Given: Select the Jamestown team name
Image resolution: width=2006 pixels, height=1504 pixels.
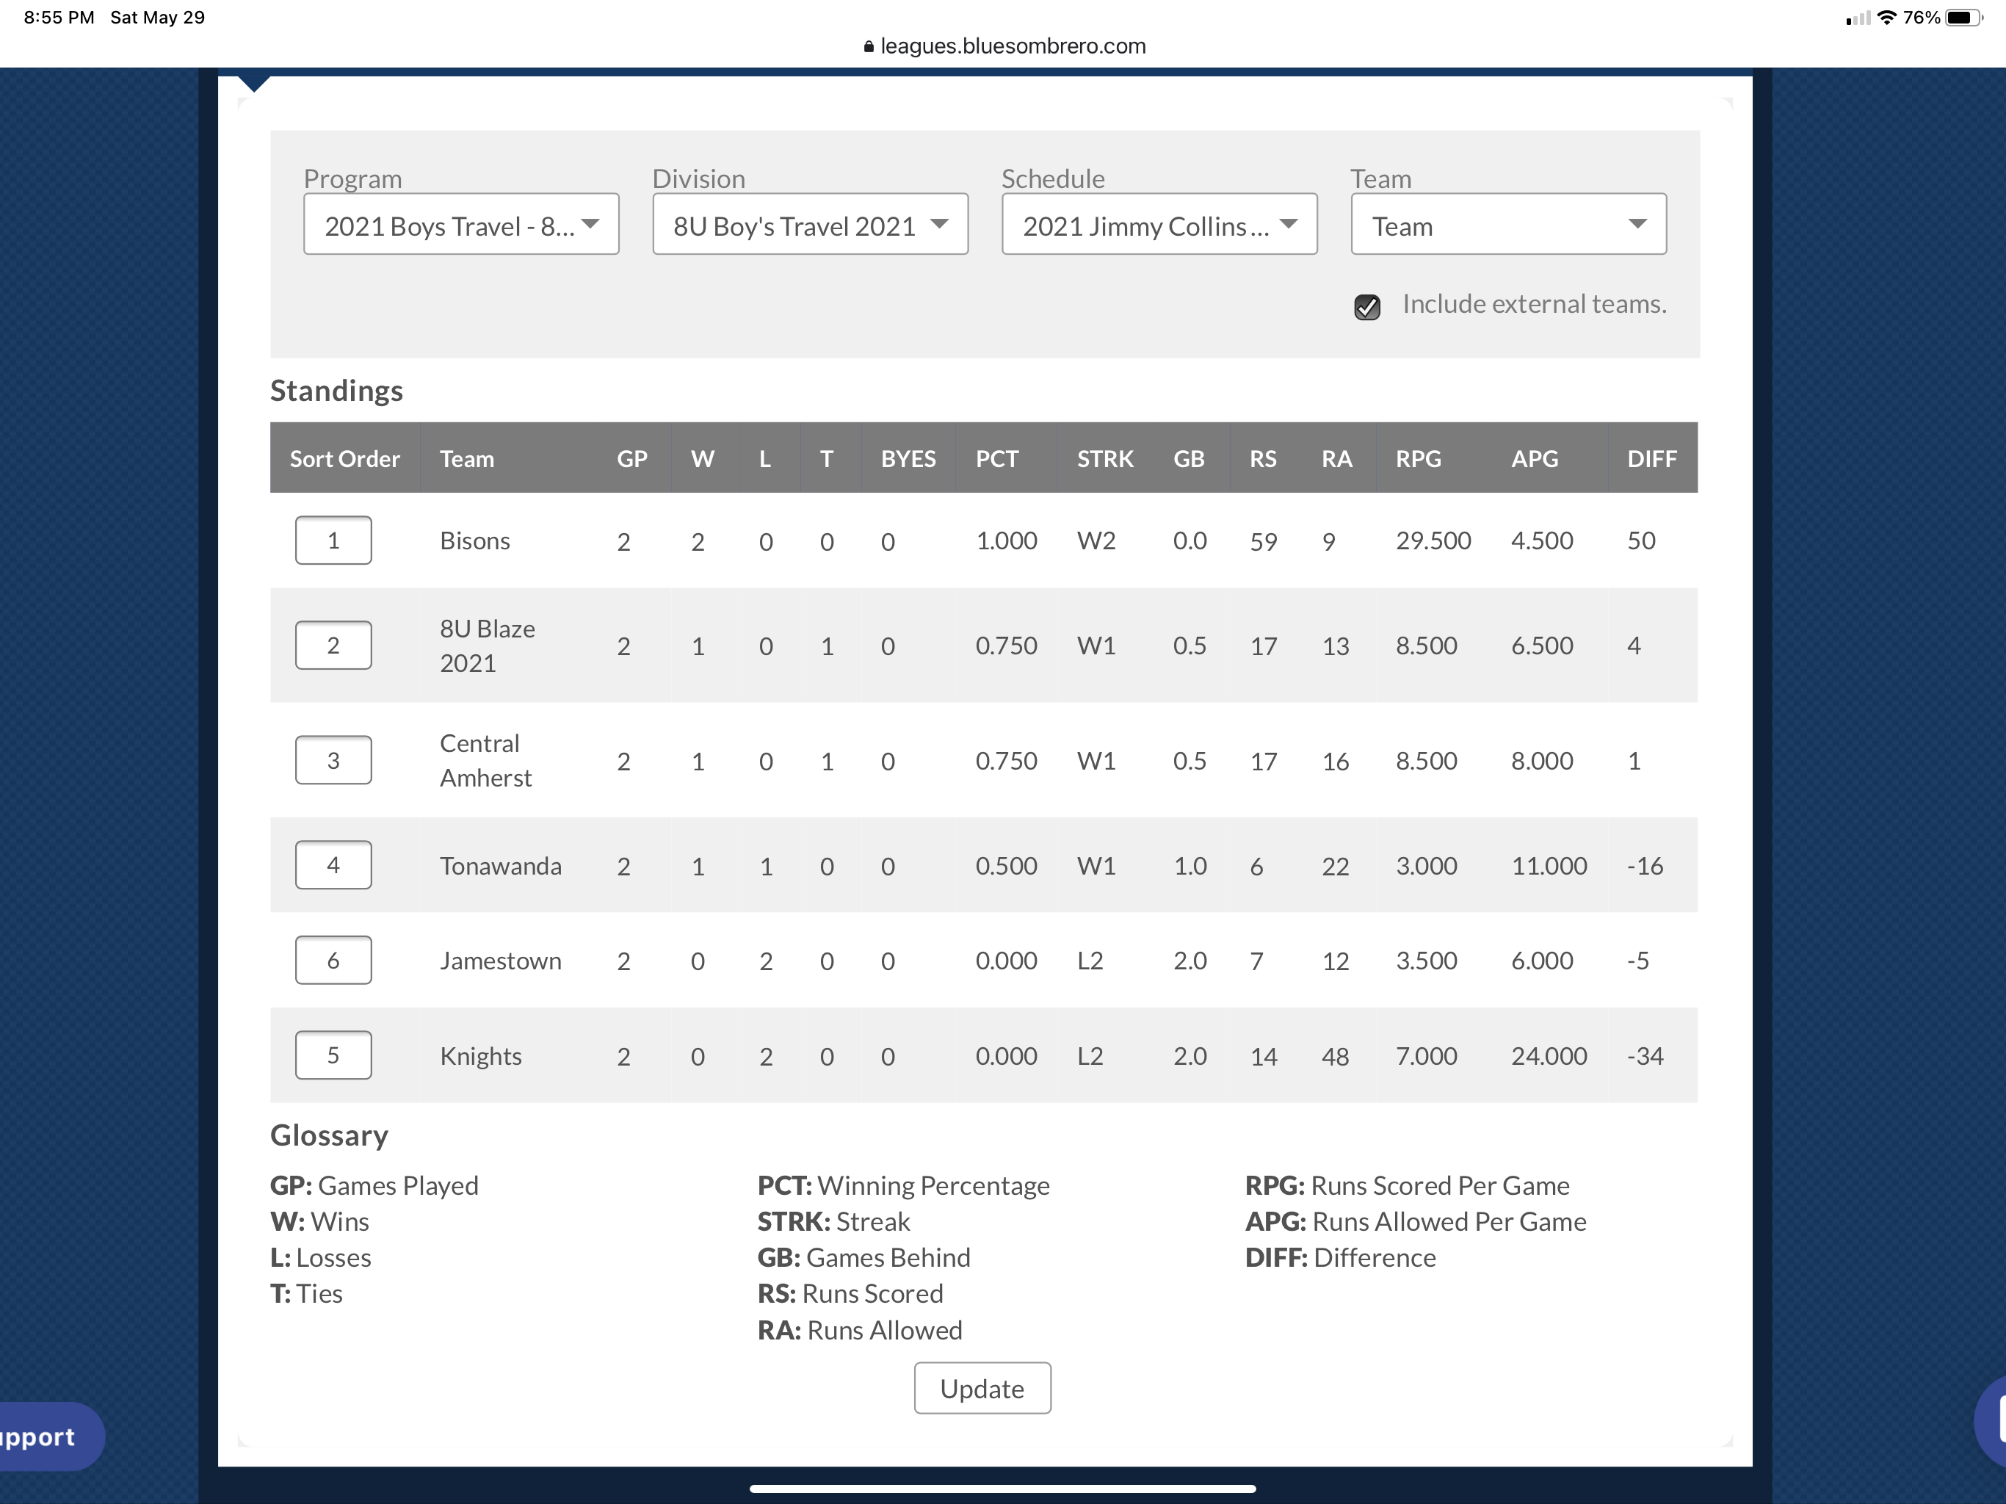Looking at the screenshot, I should 501,961.
